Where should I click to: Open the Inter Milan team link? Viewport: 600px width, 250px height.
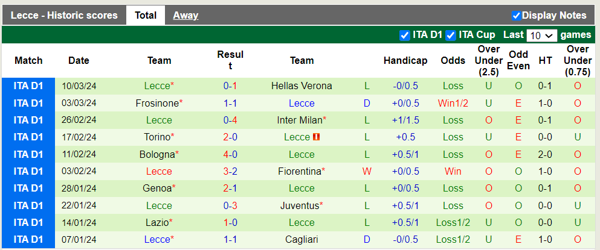click(300, 120)
